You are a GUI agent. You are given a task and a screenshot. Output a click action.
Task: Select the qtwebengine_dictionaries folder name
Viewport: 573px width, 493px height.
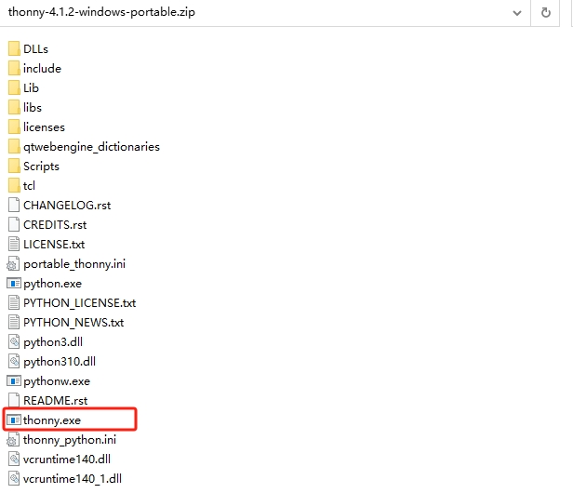(92, 147)
